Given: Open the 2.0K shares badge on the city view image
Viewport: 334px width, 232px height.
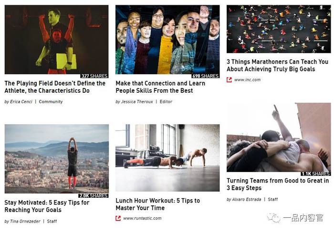Looking at the screenshot, I should (94, 195).
